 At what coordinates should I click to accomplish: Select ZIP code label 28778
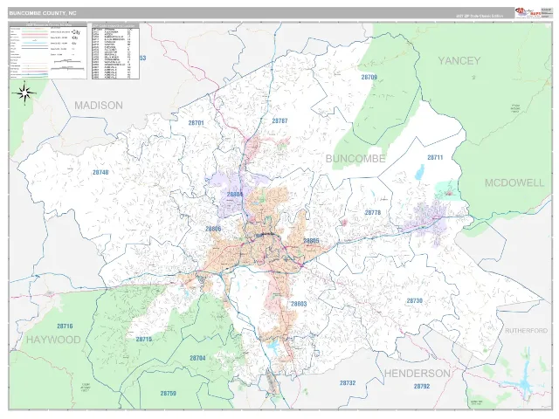373,213
